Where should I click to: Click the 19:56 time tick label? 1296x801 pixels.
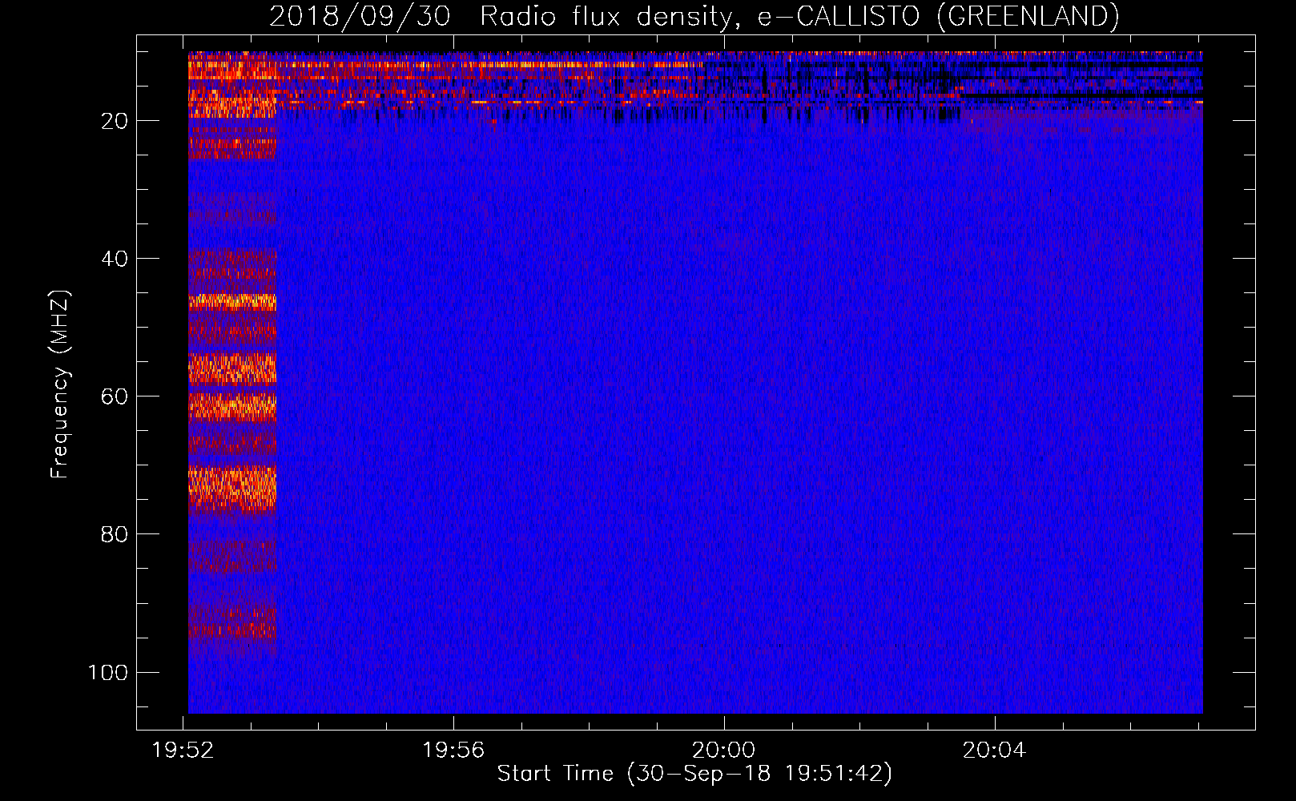click(x=454, y=751)
